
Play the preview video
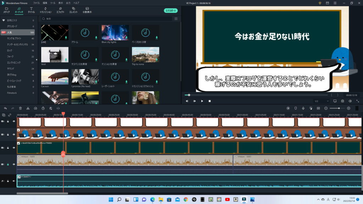pos(202,101)
